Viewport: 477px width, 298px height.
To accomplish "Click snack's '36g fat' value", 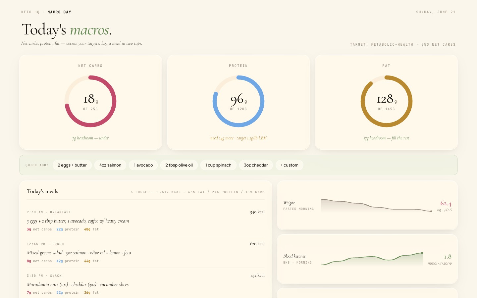I will pos(91,293).
